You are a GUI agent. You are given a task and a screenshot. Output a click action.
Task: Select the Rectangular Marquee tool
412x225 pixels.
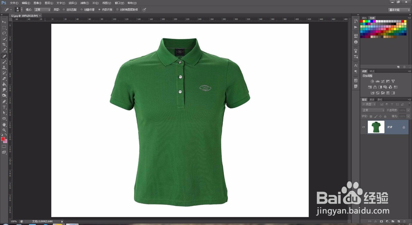pyautogui.click(x=4, y=28)
